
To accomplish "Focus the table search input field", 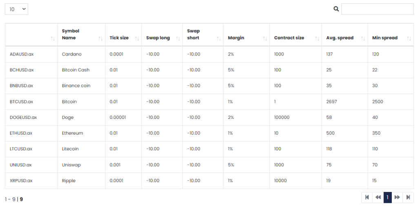I will tap(378, 9).
